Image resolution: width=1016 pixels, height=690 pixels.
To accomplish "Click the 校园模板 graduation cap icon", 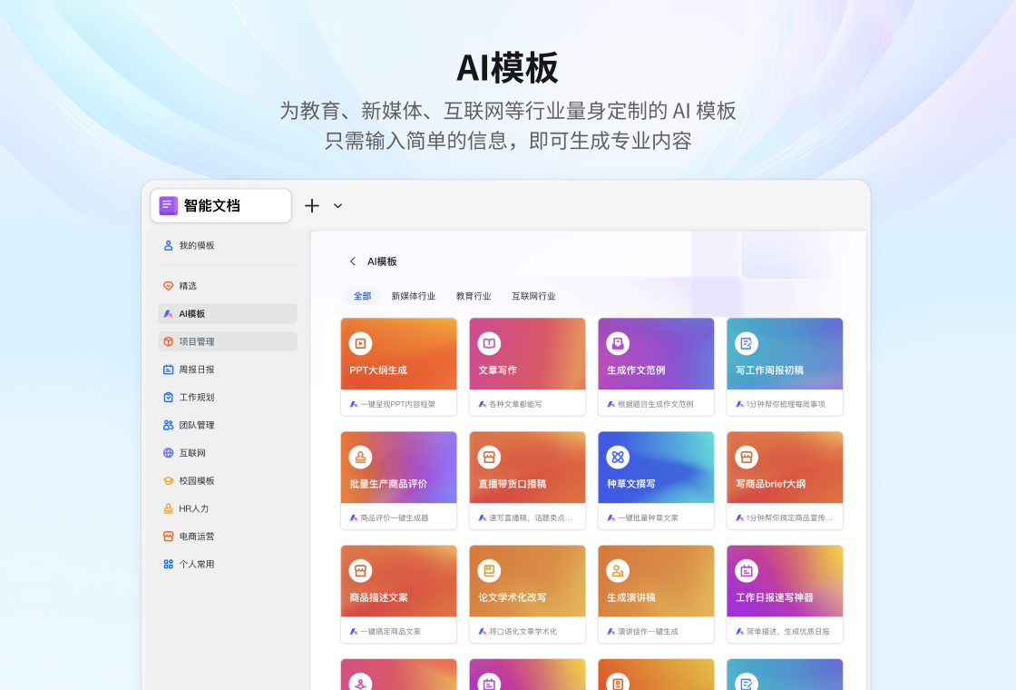I will [x=168, y=481].
